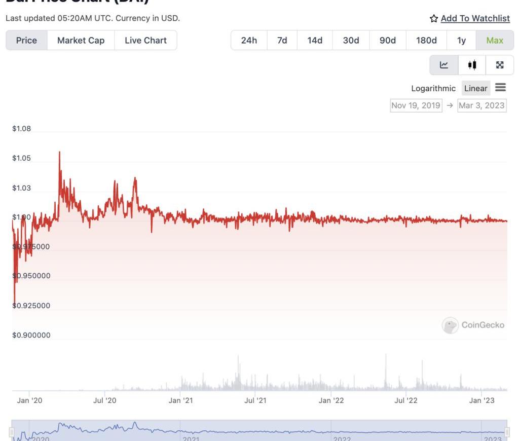This screenshot has height=441, width=519.
Task: Select the Max time range
Action: point(495,41)
